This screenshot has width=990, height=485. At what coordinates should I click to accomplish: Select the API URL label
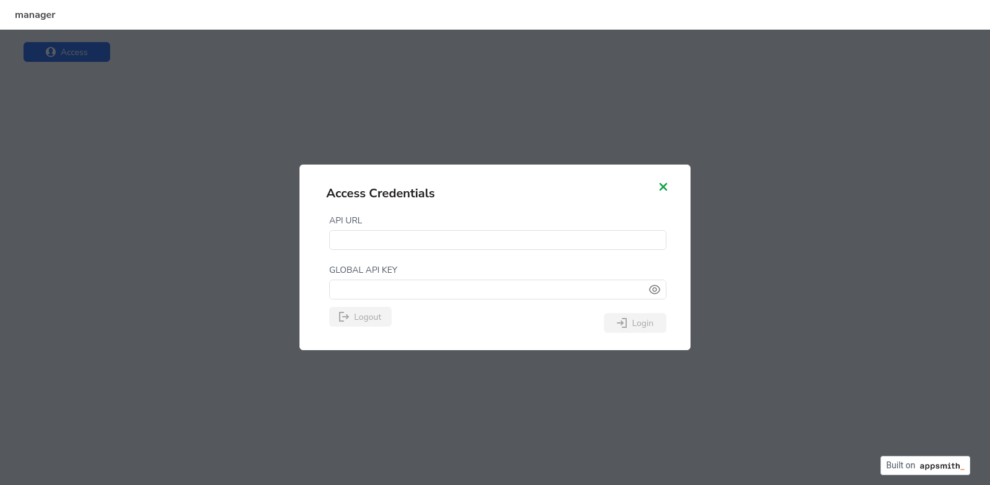345,220
